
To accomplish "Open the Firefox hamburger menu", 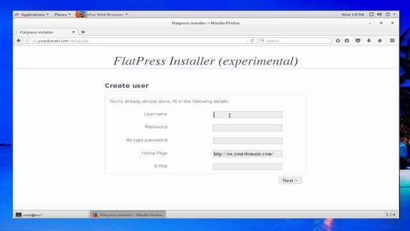I will coord(392,40).
